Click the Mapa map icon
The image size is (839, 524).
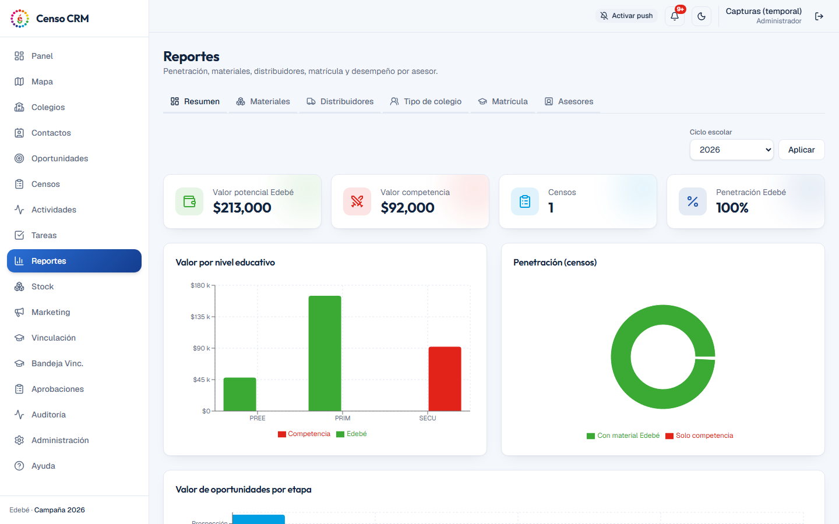(19, 82)
